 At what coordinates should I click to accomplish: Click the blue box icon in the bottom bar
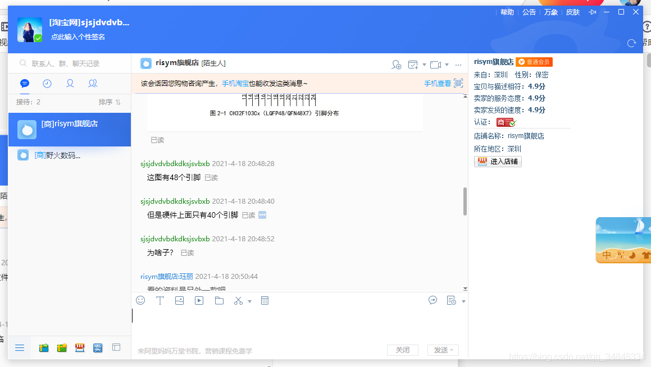44,347
